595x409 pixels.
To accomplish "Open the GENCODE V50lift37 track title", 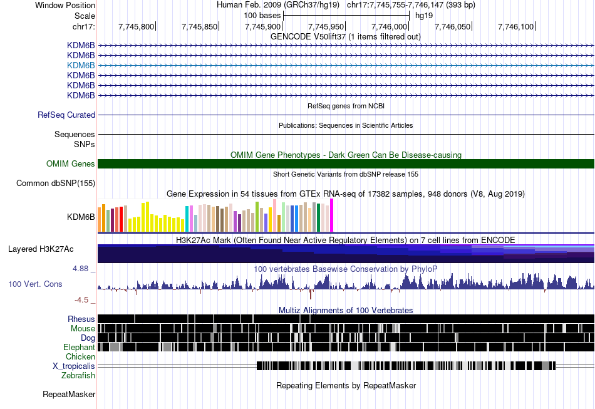I will [x=345, y=36].
